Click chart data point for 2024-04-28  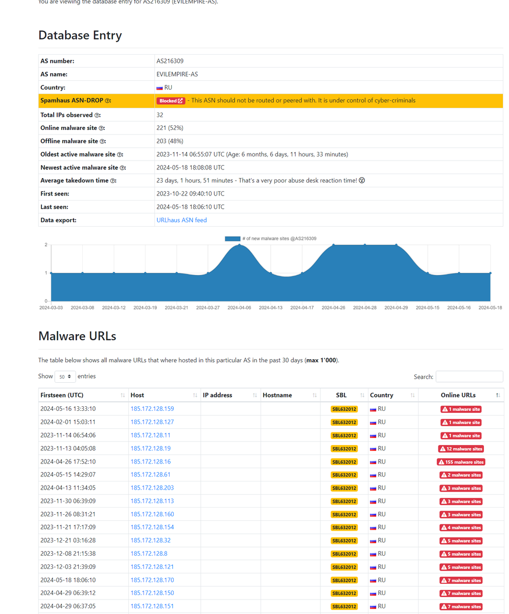pyautogui.click(x=365, y=245)
